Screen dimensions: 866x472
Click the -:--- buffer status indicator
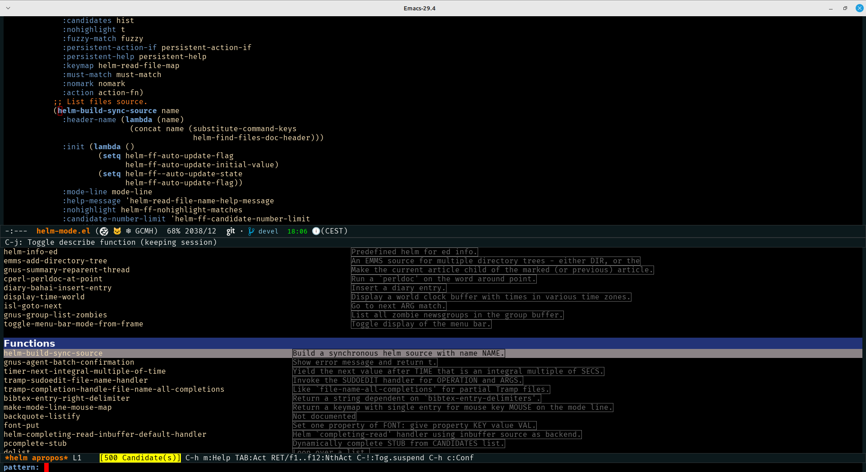click(16, 231)
